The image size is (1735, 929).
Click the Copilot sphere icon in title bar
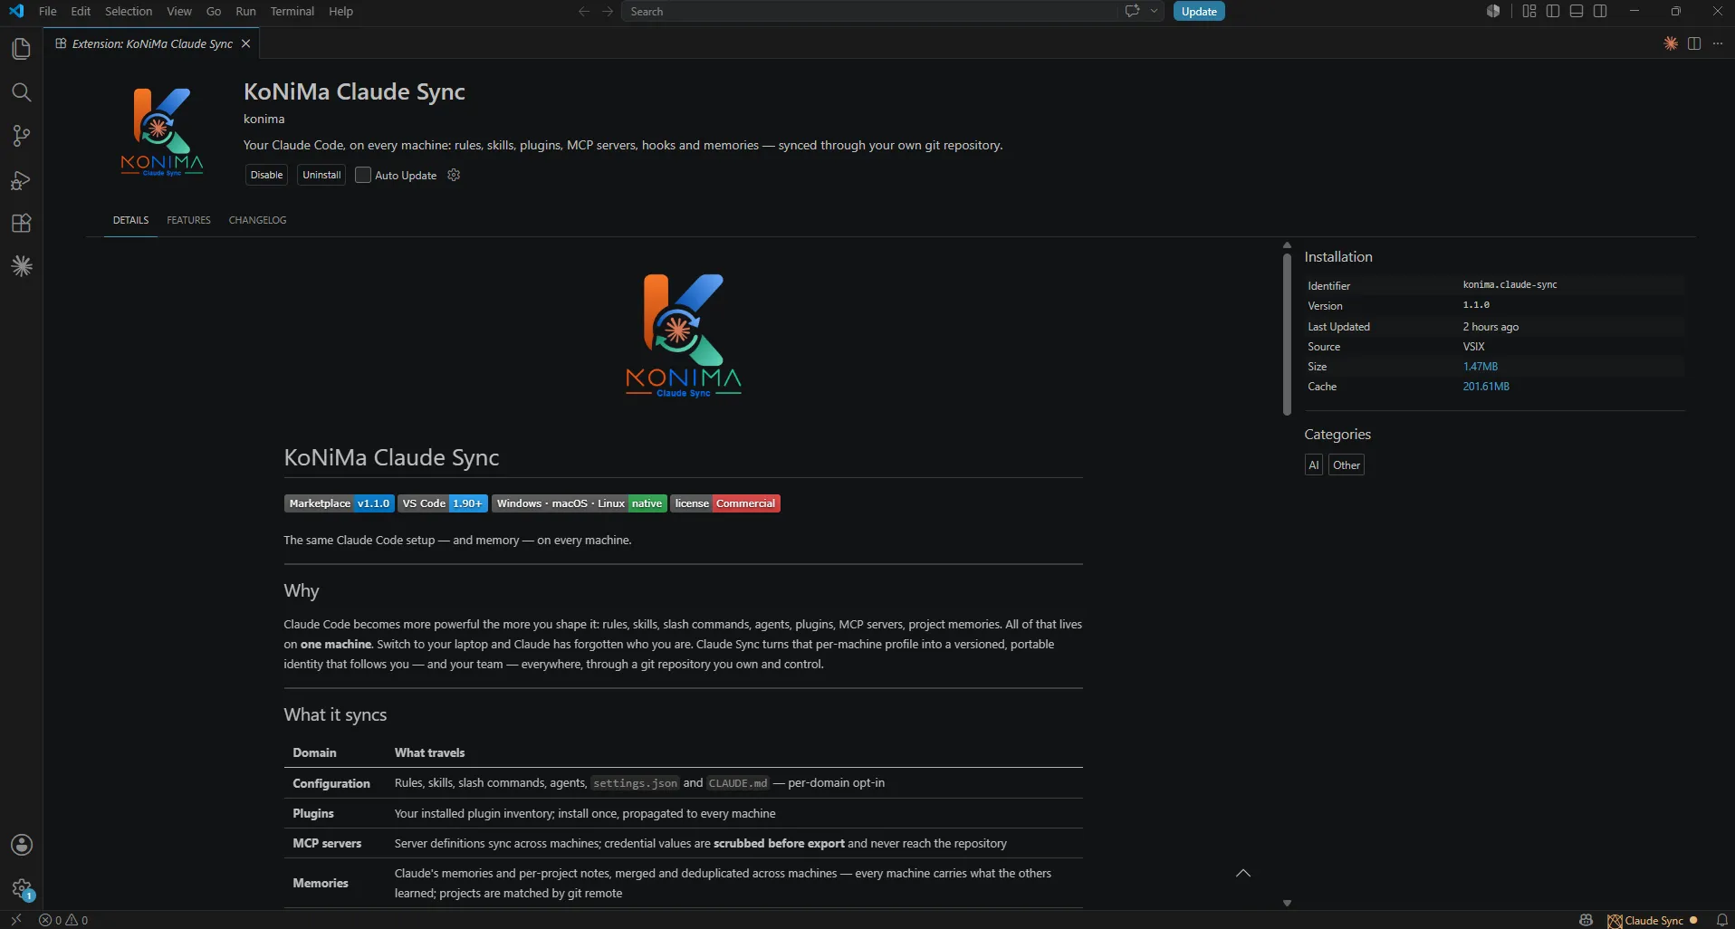tap(1493, 11)
